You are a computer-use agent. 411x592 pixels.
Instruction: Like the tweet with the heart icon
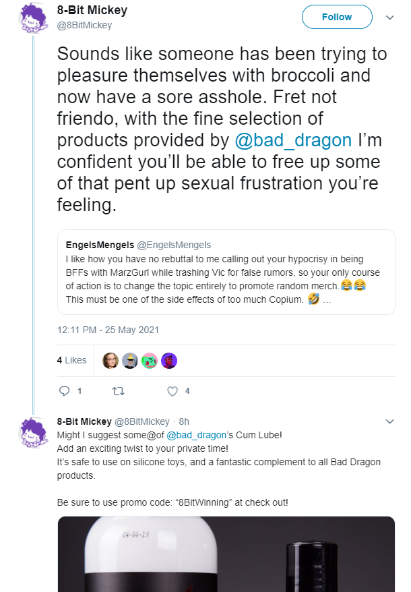pos(172,391)
